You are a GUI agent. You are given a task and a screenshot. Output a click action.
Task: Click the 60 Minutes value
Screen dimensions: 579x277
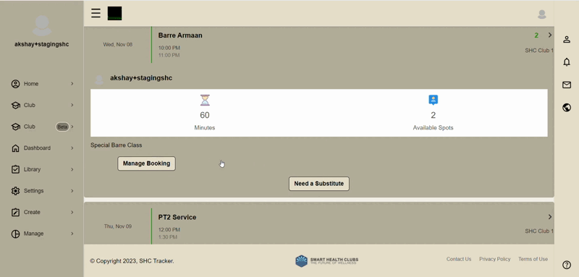coord(205,115)
